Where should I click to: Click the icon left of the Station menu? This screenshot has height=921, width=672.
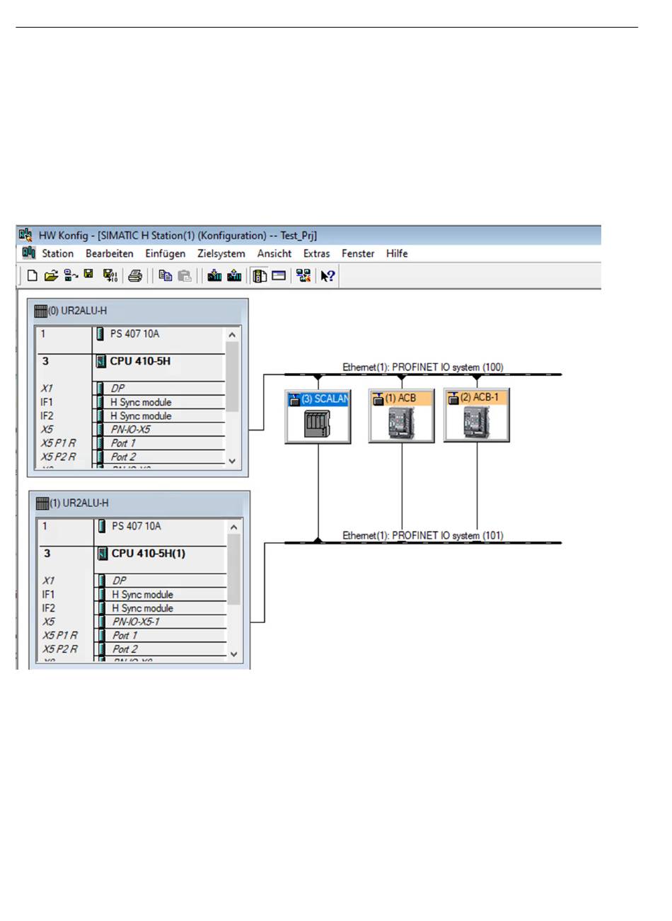[x=29, y=253]
